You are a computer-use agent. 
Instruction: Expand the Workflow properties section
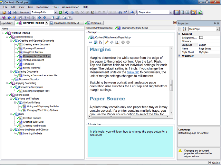pos(179,56)
